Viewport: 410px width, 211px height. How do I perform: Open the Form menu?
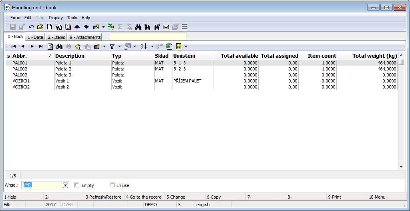(x=15, y=18)
